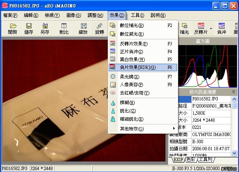
Task: Open the 檔案(F) menu
Action: point(11,15)
